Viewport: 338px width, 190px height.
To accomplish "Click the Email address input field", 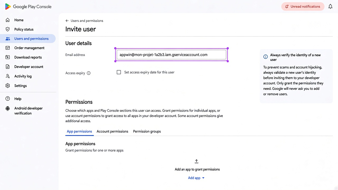I will coord(171,55).
